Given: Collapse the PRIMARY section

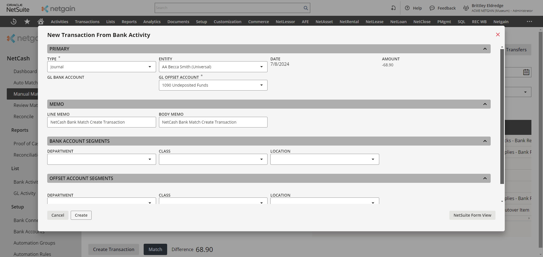Looking at the screenshot, I should pos(485,49).
